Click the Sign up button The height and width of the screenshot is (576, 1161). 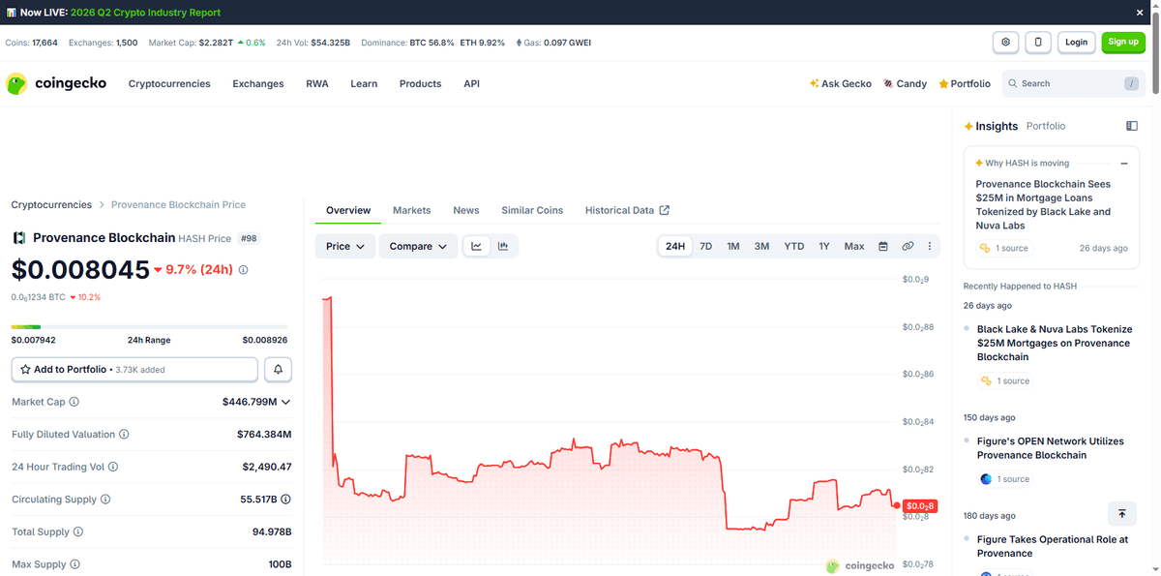pos(1123,43)
